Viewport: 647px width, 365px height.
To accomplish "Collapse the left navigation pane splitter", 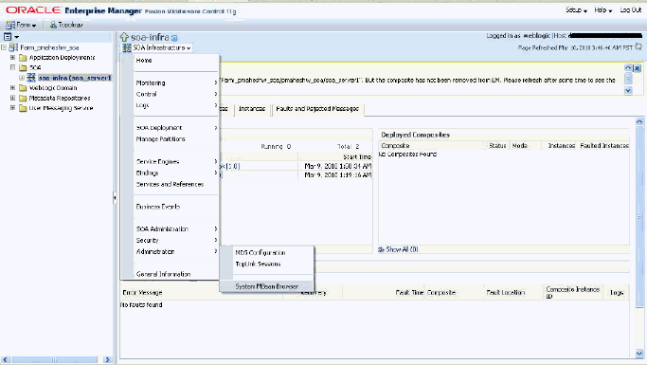I will (115, 198).
